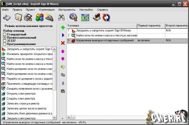Open the Компиляция menu
The height and width of the screenshot is (125, 189).
point(47,10)
